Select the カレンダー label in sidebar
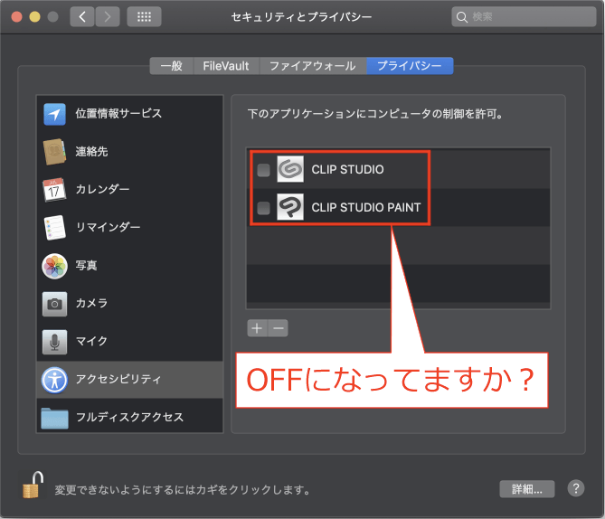The height and width of the screenshot is (519, 605). click(102, 189)
